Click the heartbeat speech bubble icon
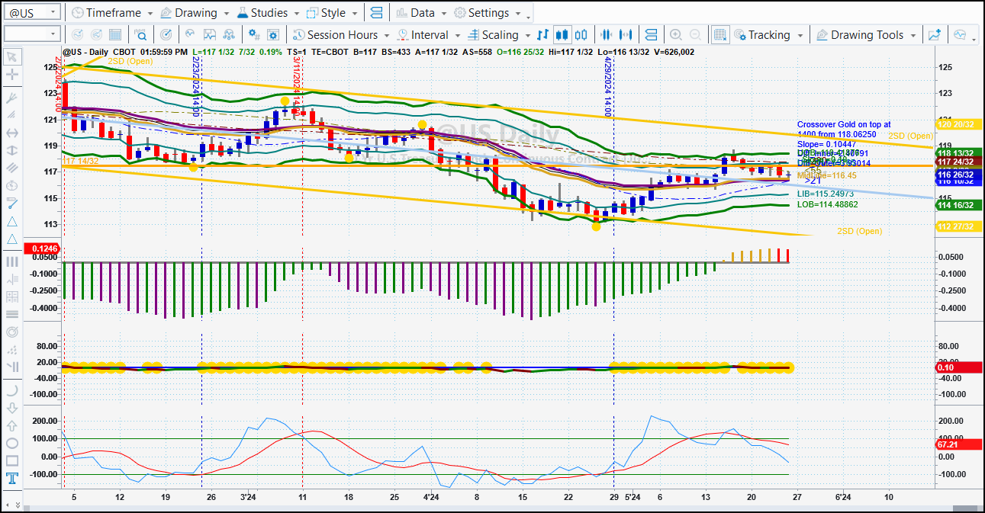This screenshot has width=985, height=513. tap(960, 35)
